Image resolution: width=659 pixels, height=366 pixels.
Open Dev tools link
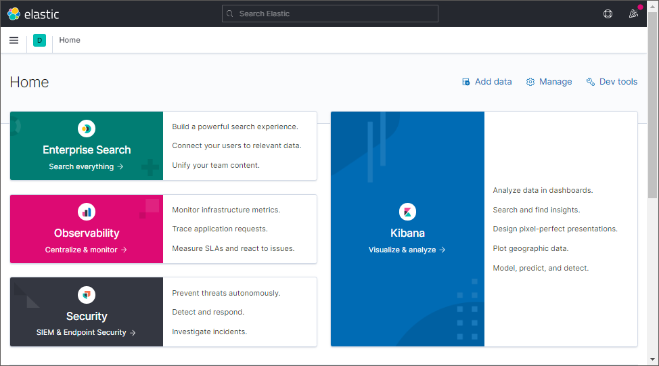618,82
